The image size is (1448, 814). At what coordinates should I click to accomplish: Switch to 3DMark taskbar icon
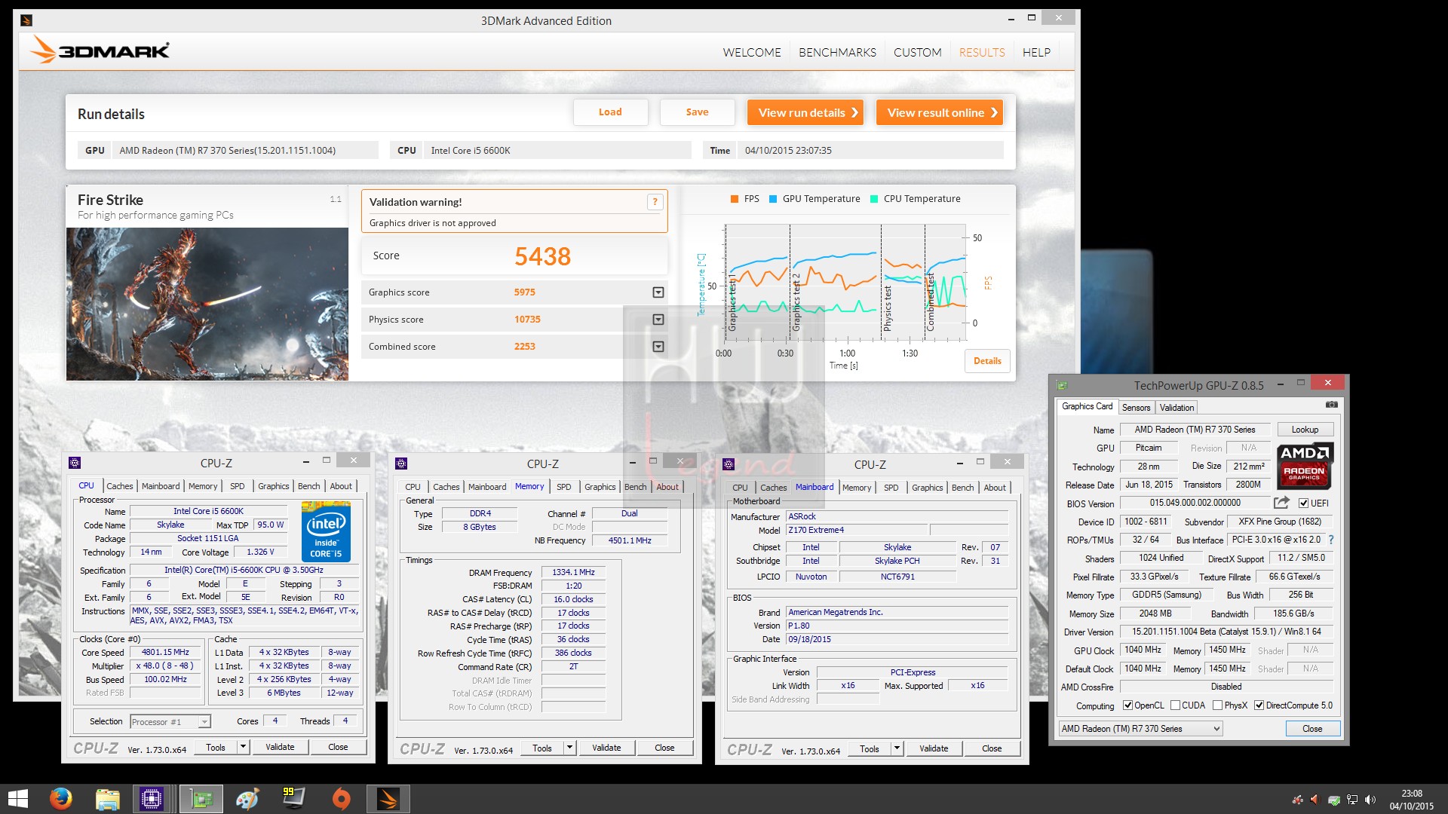click(x=388, y=798)
